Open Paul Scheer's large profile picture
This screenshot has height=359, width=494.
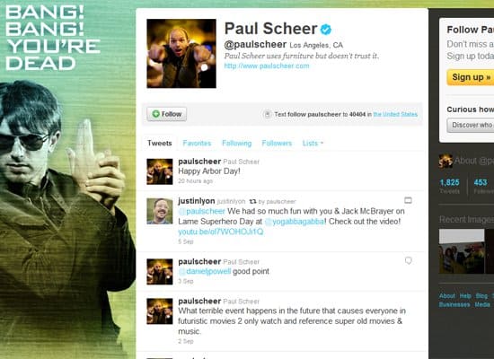click(x=181, y=54)
